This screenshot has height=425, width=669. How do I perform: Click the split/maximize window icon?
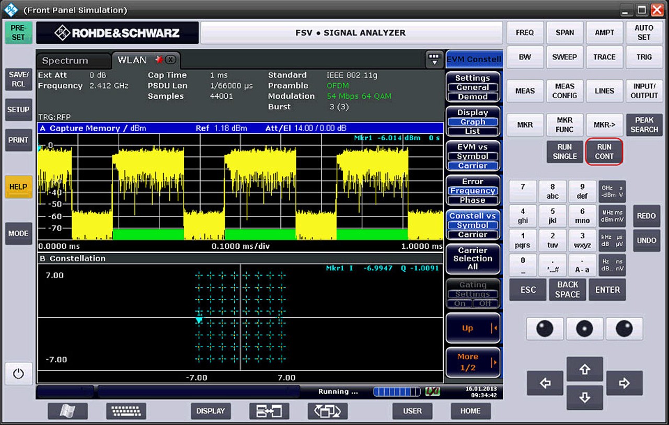click(x=269, y=411)
